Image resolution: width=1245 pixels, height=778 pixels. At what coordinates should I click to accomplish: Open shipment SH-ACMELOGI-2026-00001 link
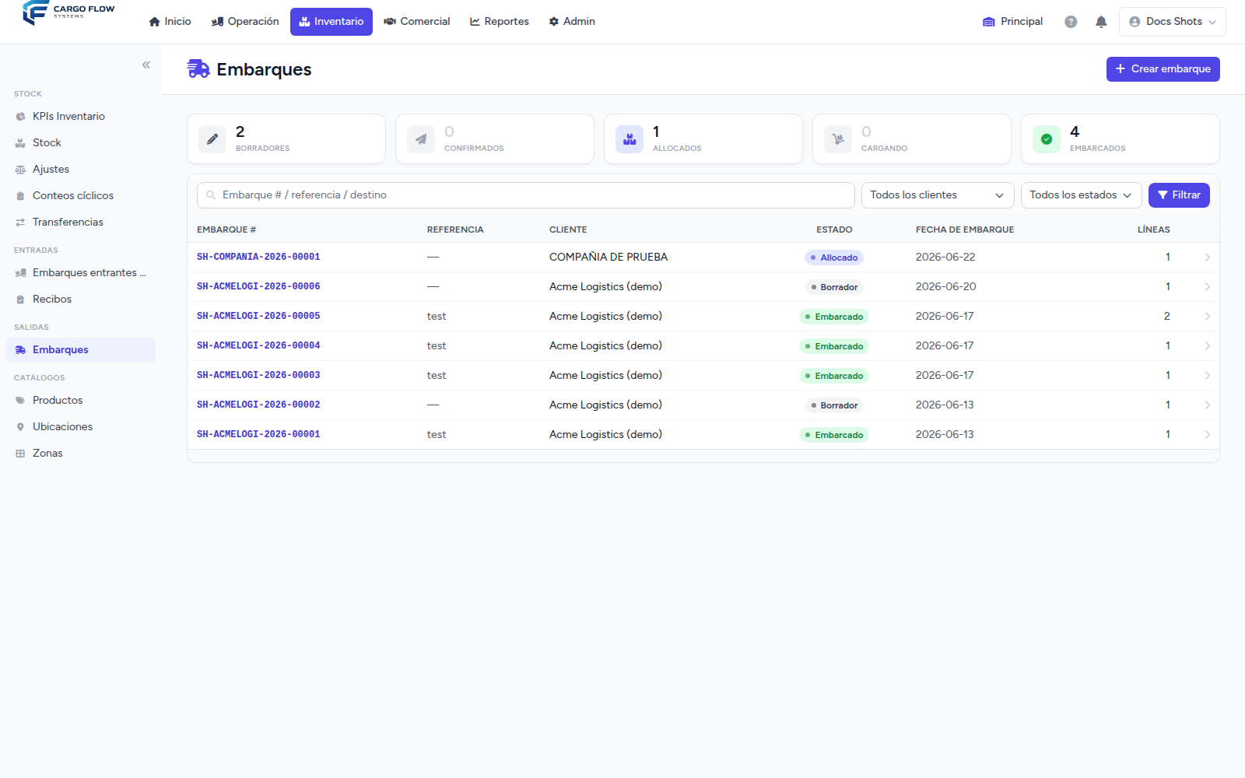click(258, 434)
